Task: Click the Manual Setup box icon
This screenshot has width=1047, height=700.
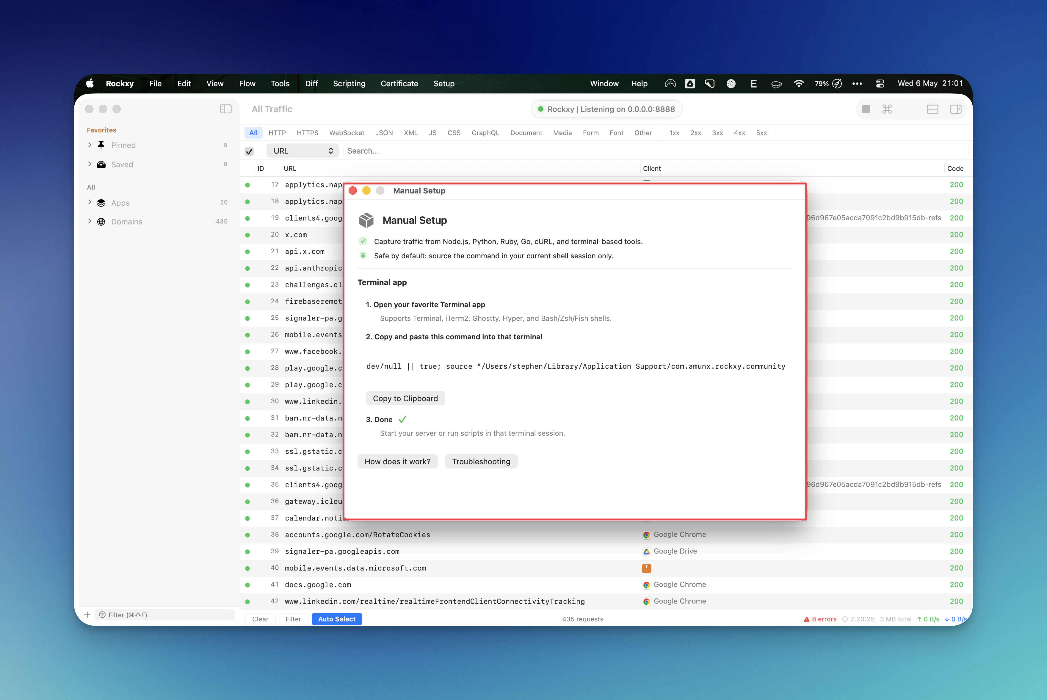Action: coord(366,220)
